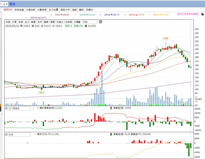Click the 累計買賣超(張) 12,161 legend
205x159 pixels.
(x=50, y=108)
